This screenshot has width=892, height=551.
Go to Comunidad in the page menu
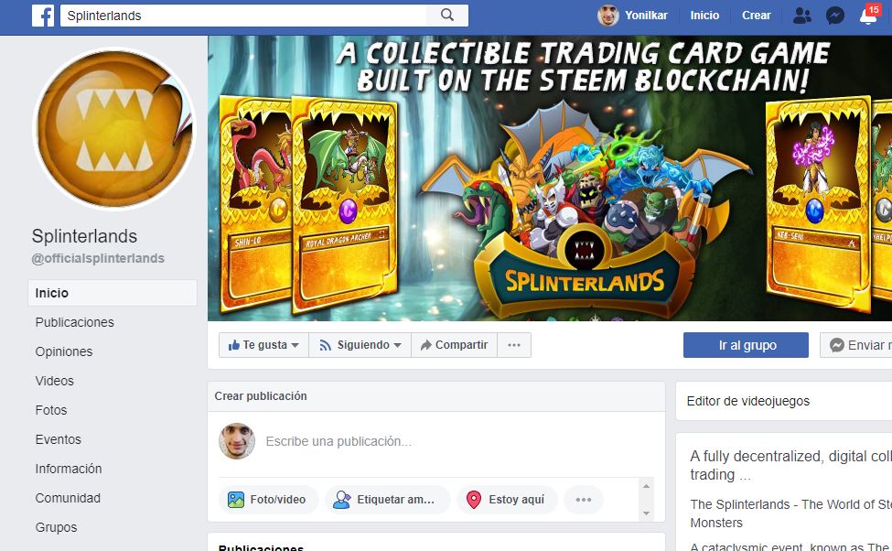tap(68, 498)
